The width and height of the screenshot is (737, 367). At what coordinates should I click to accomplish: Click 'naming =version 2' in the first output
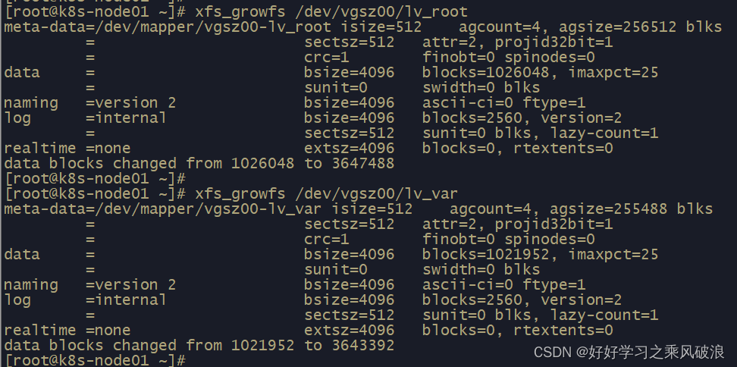(89, 103)
